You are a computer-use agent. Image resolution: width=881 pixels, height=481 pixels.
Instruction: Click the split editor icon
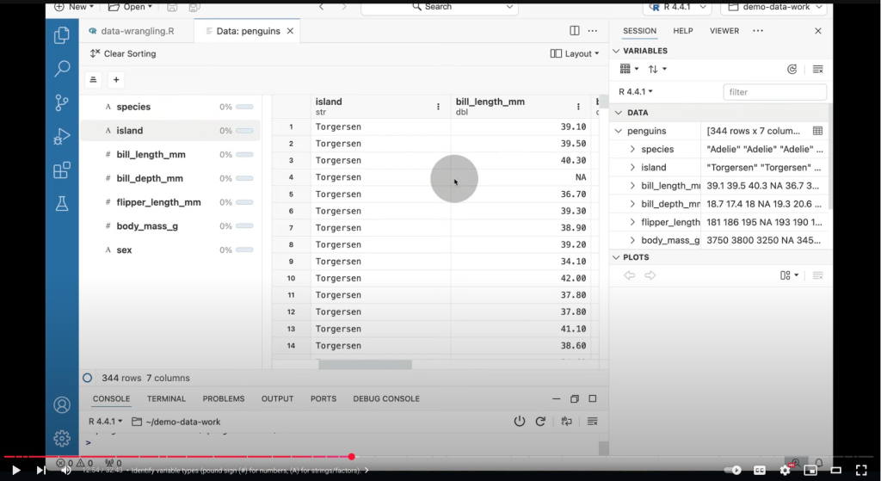point(574,31)
